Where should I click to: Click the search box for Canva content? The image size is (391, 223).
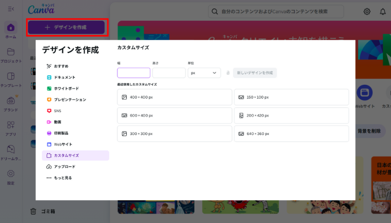276,12
